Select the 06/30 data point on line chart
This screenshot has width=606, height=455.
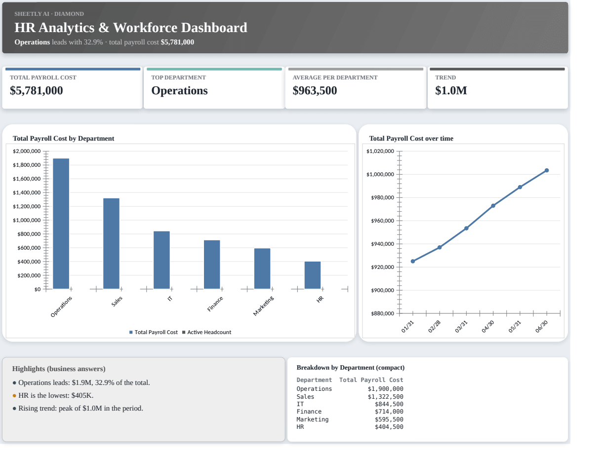[x=547, y=170]
